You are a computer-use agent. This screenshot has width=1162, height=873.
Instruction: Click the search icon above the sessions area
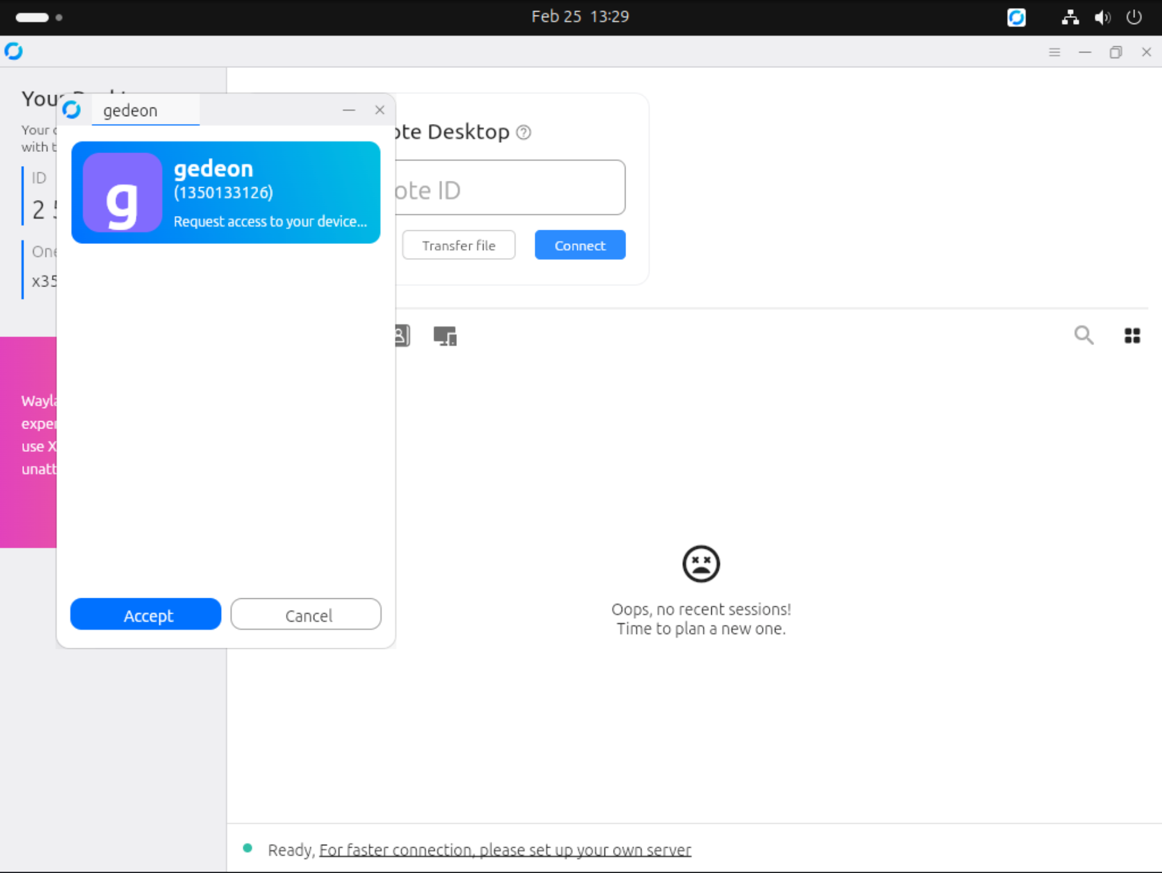(x=1084, y=335)
